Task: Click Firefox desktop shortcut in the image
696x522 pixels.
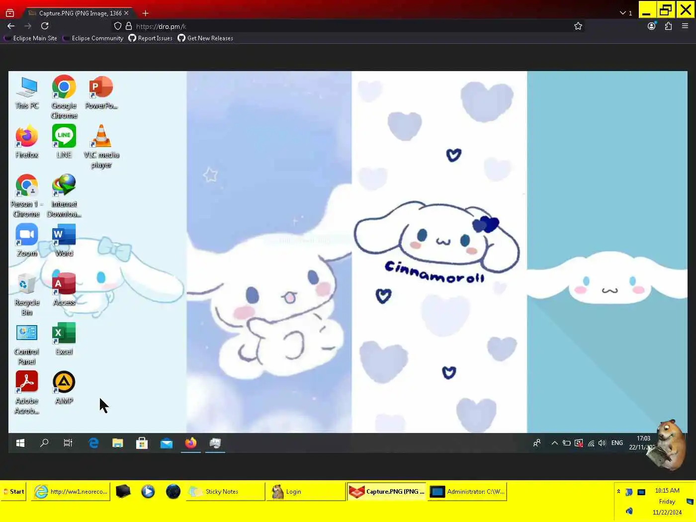Action: tap(27, 142)
